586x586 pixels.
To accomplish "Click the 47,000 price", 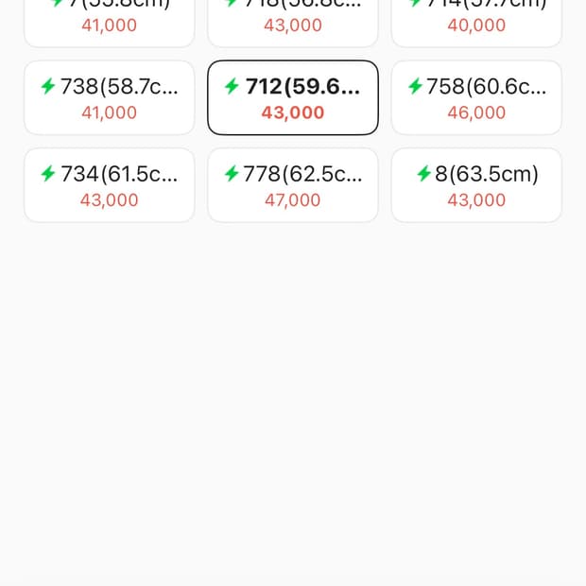I will coord(293,200).
